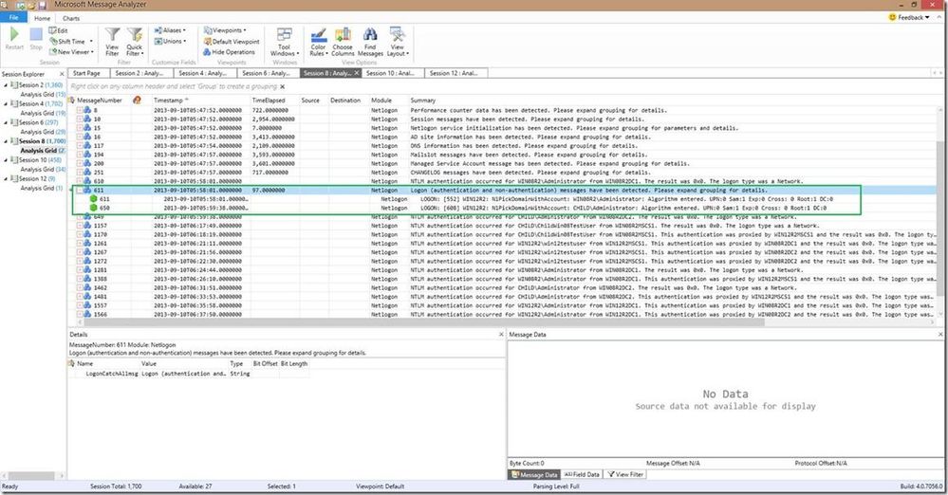Switch to the Field Data bottom tab

(582, 474)
